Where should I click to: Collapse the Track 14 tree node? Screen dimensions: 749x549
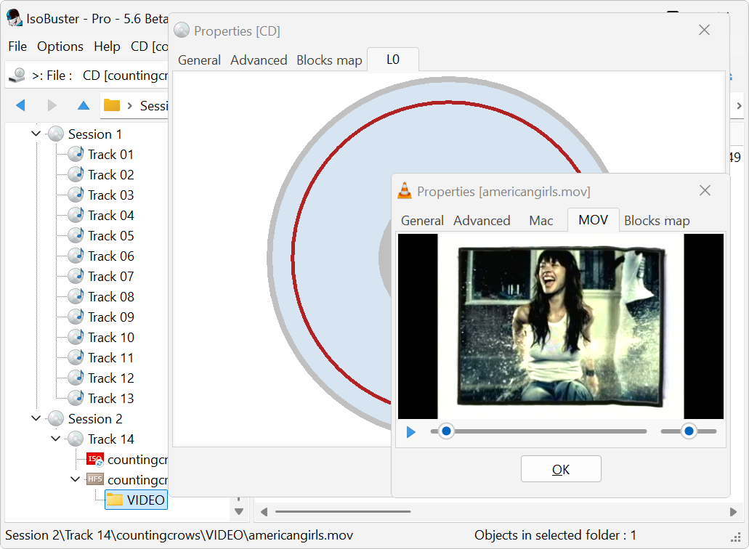tap(55, 438)
